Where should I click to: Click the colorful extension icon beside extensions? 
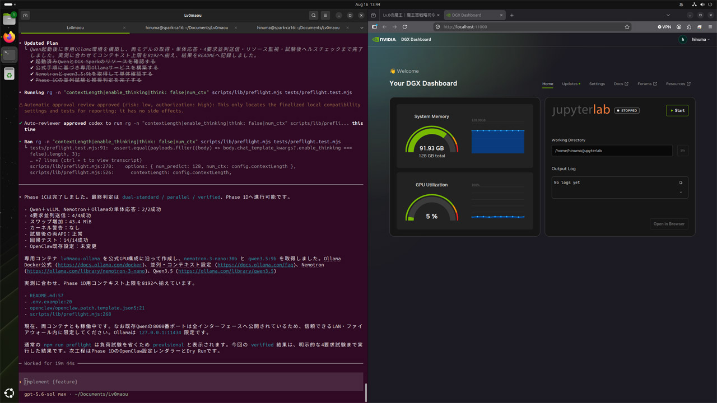pyautogui.click(x=699, y=27)
